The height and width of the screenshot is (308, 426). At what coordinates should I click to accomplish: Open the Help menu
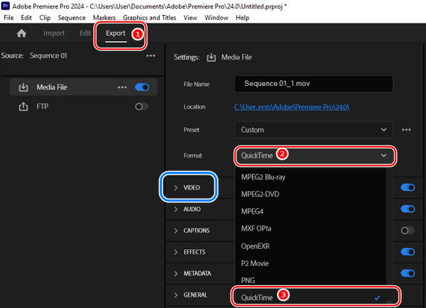[x=242, y=18]
